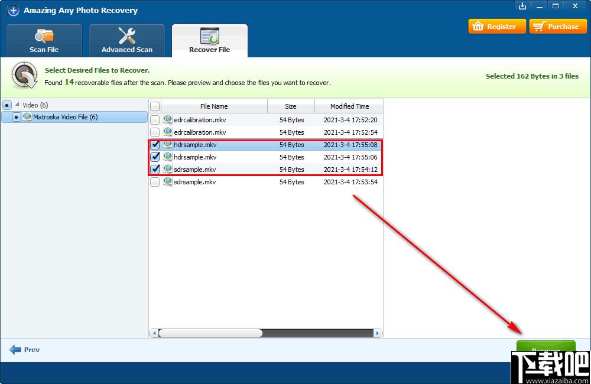
Task: Switch to the Recover File tab
Action: click(210, 41)
